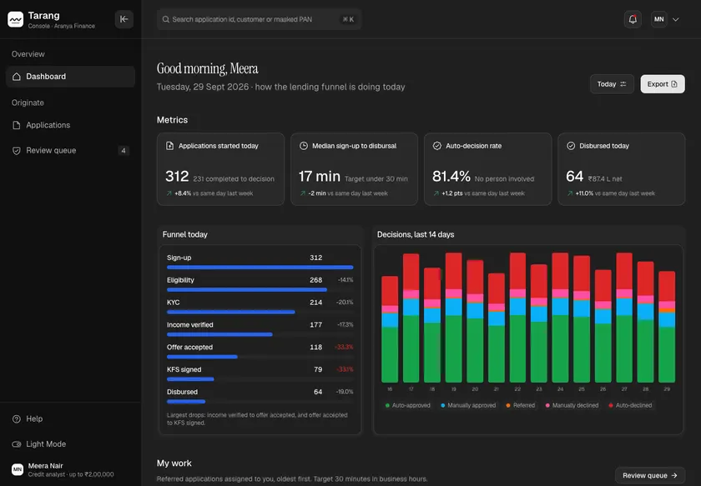Open Meera Nair's profile in the sidebar
Image resolution: width=701 pixels, height=486 pixels.
(x=71, y=469)
